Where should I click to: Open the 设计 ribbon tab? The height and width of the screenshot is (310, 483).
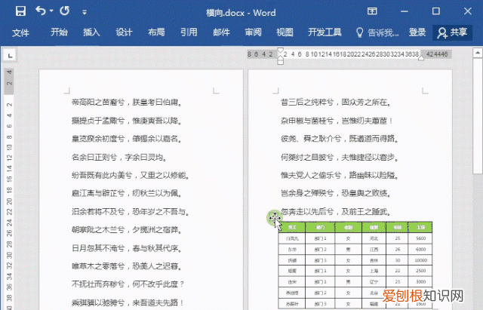(x=124, y=32)
